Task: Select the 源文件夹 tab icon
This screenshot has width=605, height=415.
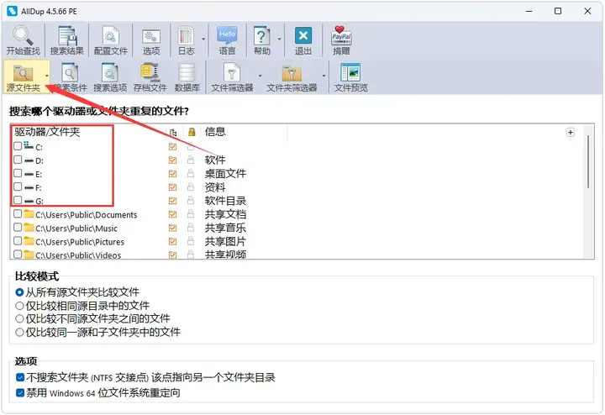Action: point(24,72)
